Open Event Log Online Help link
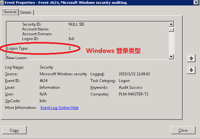Viewport: 200px width, 139px height. pos(60,108)
